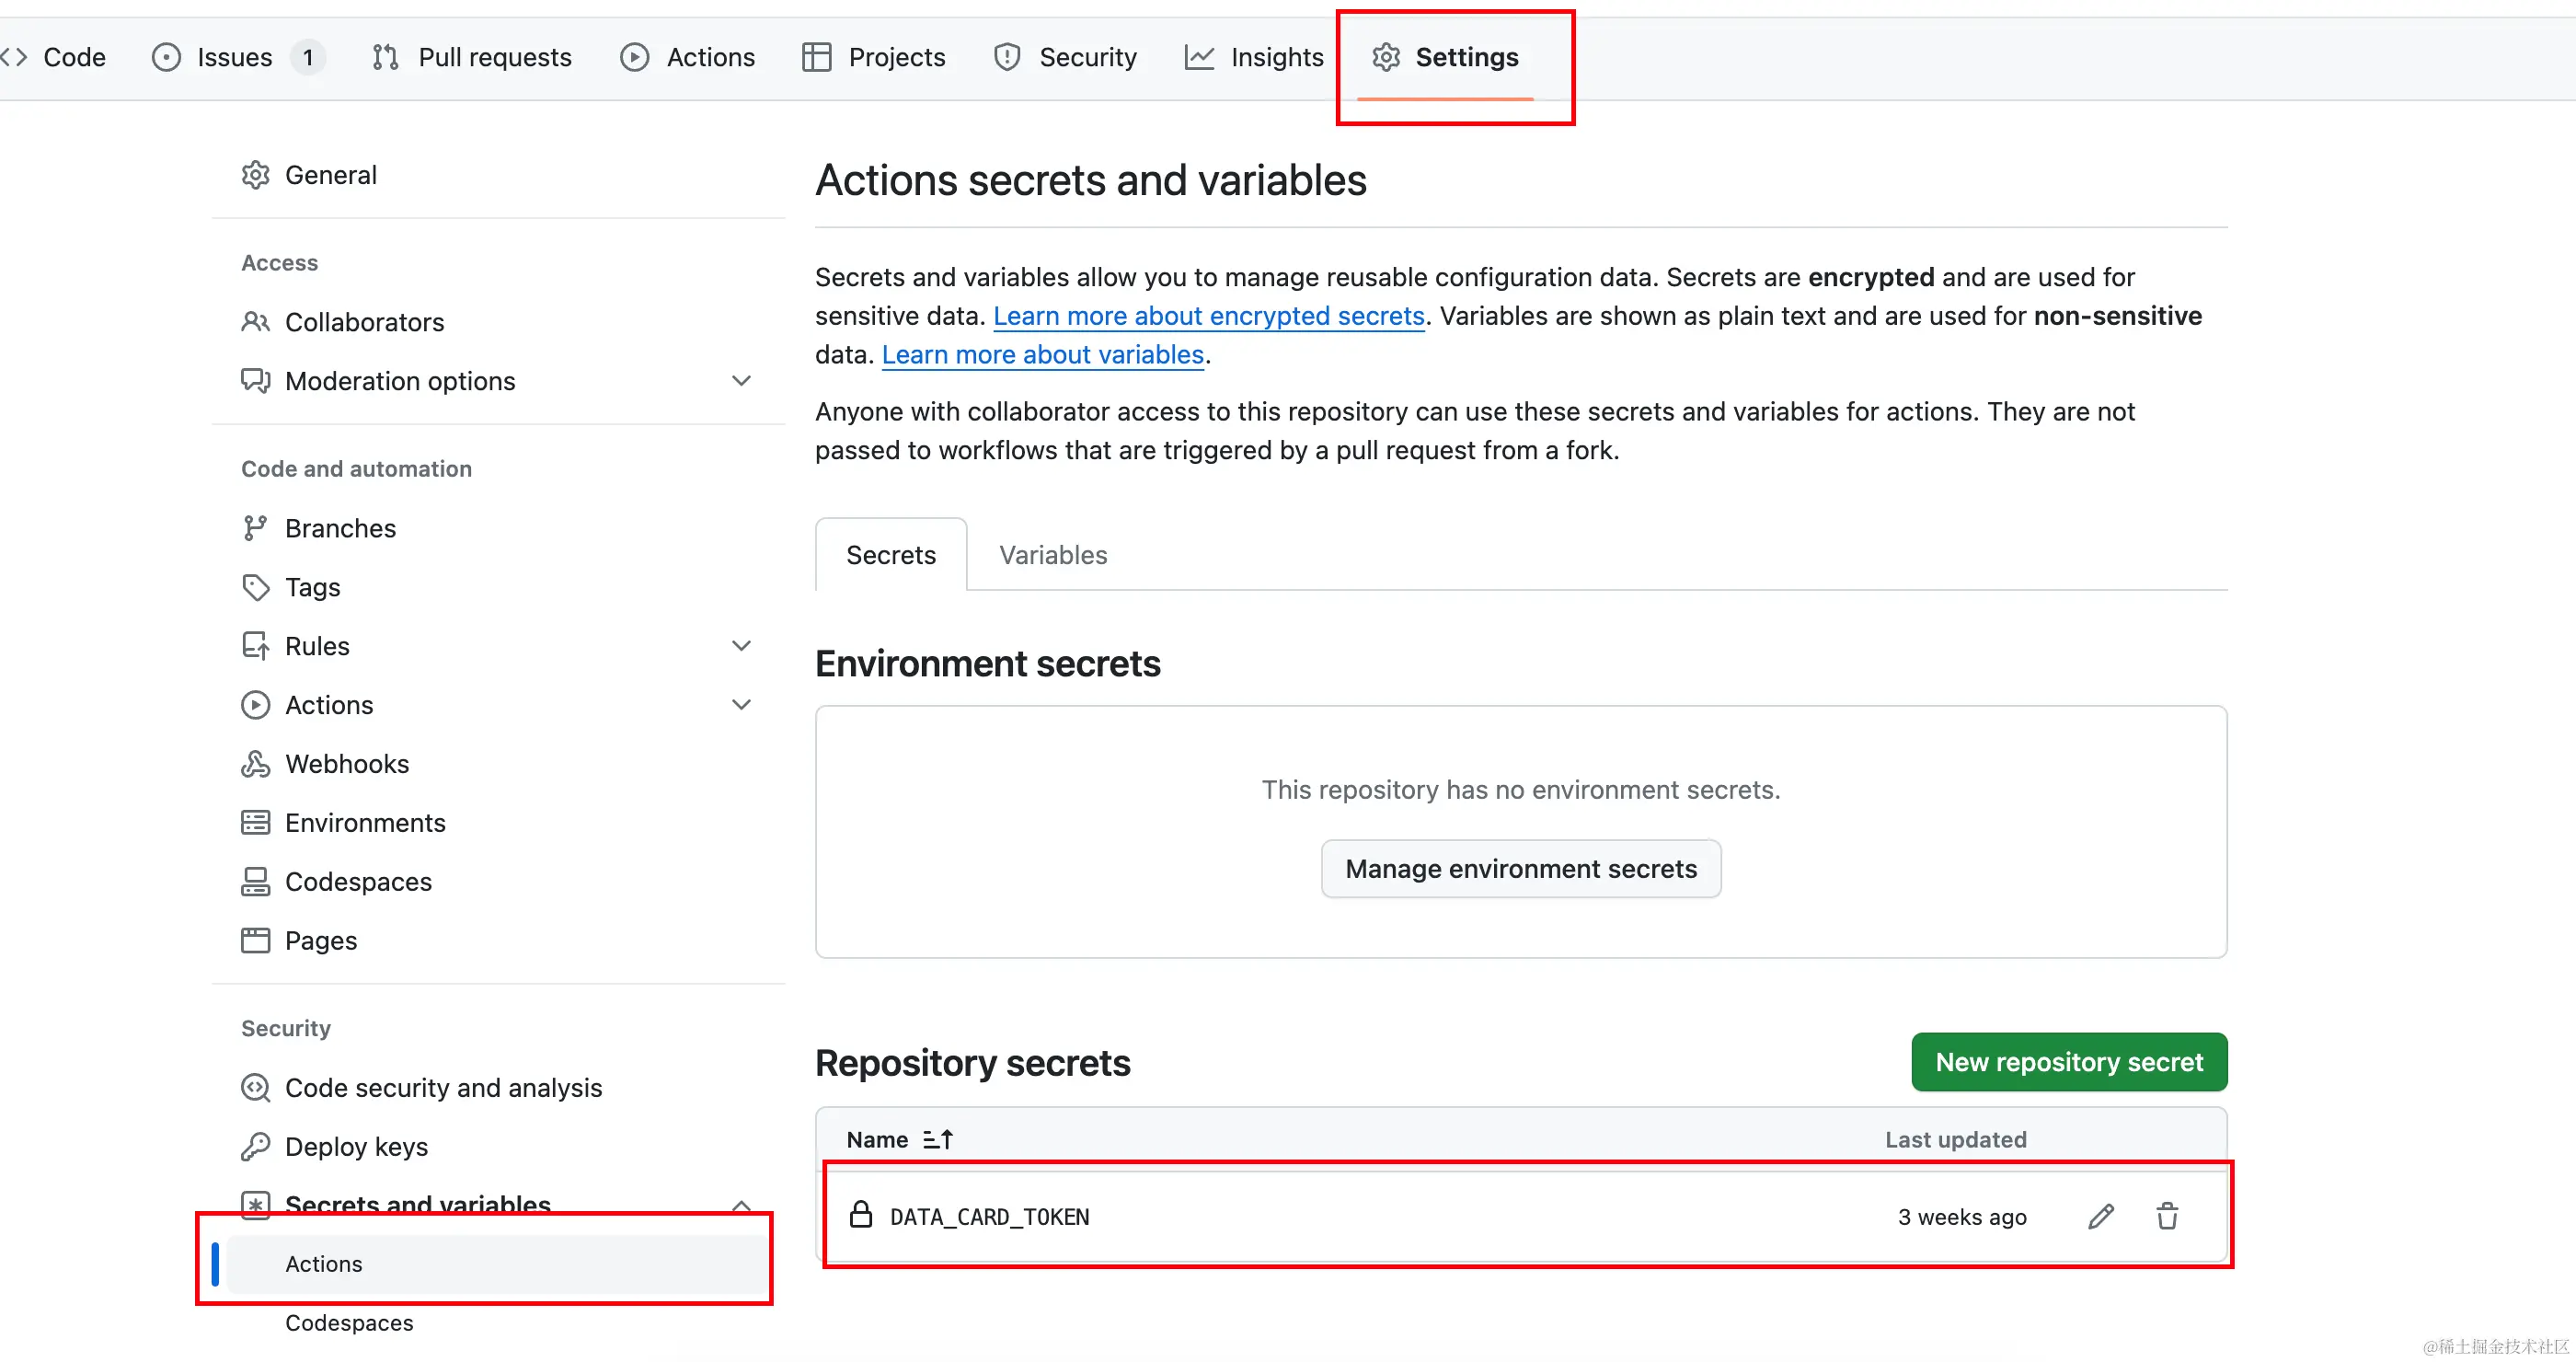Expand the Rules section chevron
Viewport: 2576px width, 1362px height.
[x=741, y=646]
